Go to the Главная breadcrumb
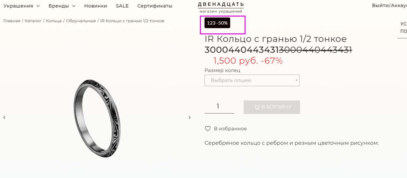 click(x=12, y=21)
